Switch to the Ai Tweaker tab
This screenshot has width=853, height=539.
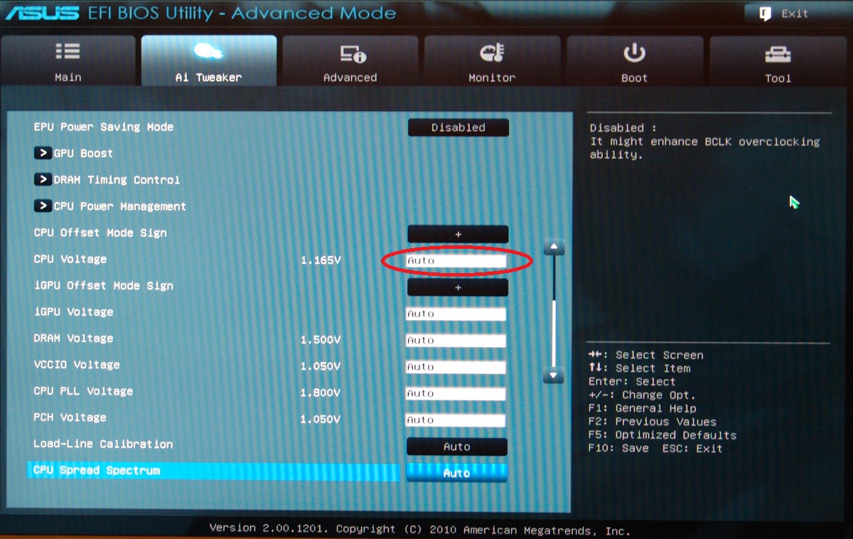pyautogui.click(x=209, y=60)
